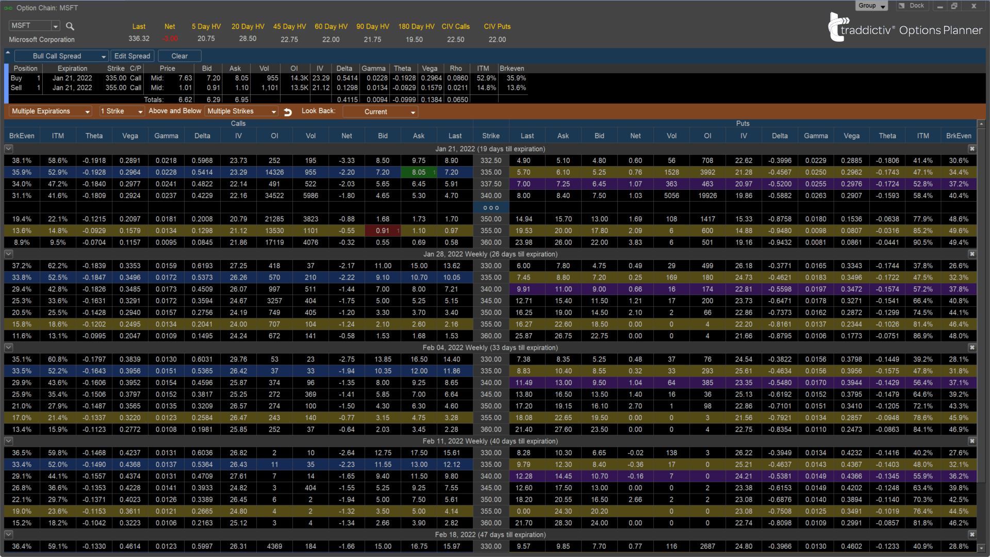The image size is (990, 557).
Task: Click 13.85 call bid for Feb 04 330 strike
Action: (x=383, y=359)
